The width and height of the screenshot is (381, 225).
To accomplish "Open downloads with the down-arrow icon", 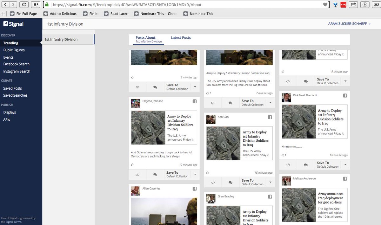I will 365,4.
